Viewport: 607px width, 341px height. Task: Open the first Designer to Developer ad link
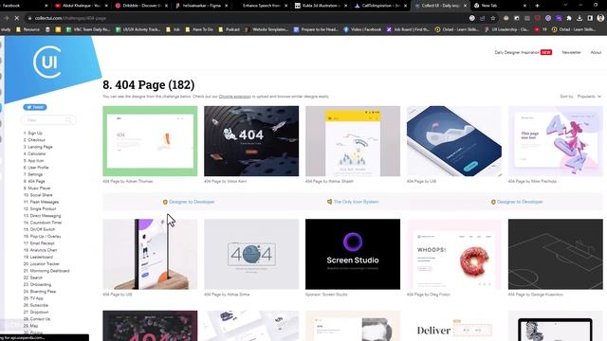pos(189,202)
